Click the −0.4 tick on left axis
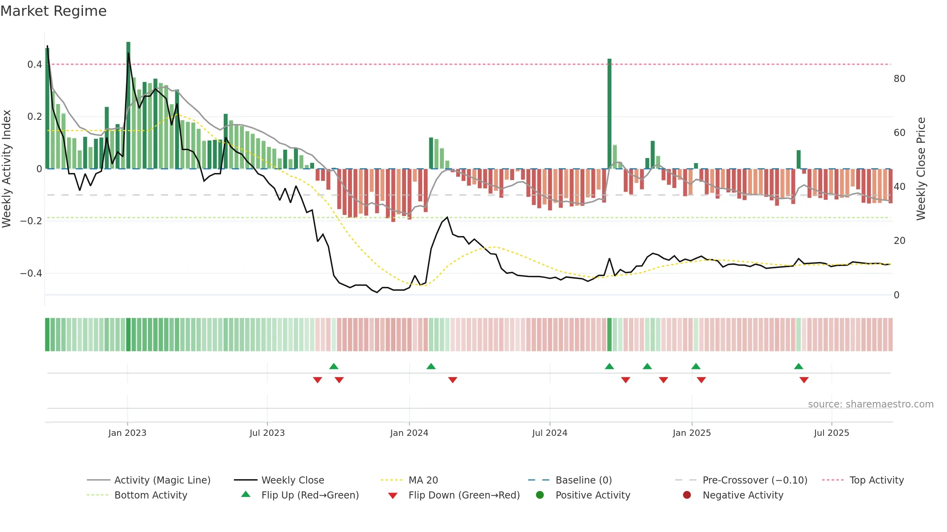The height and width of the screenshot is (532, 947). point(31,273)
